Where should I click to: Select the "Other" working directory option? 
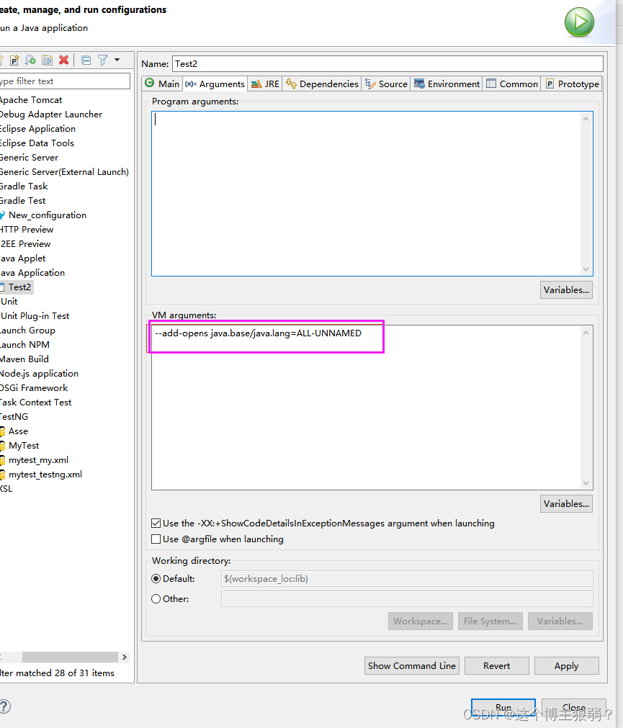coord(156,598)
